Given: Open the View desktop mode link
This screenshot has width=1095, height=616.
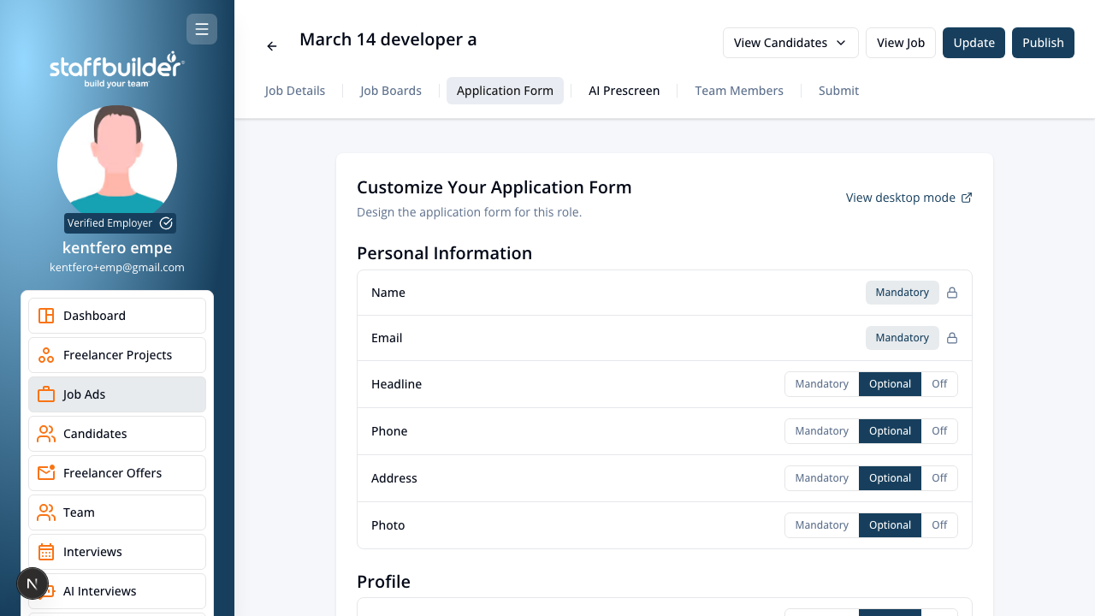Looking at the screenshot, I should tap(909, 198).
